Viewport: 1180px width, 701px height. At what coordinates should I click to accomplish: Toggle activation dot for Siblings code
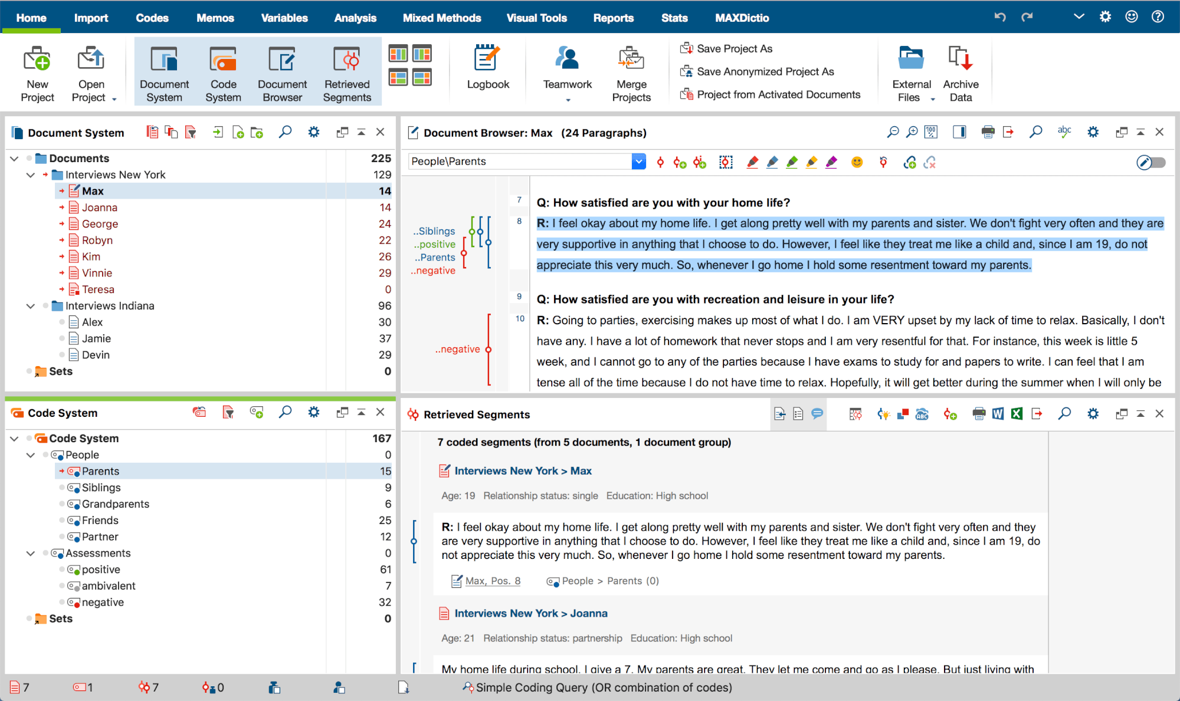(x=62, y=488)
